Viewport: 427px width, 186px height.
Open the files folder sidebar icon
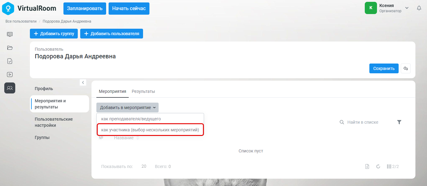[10, 48]
